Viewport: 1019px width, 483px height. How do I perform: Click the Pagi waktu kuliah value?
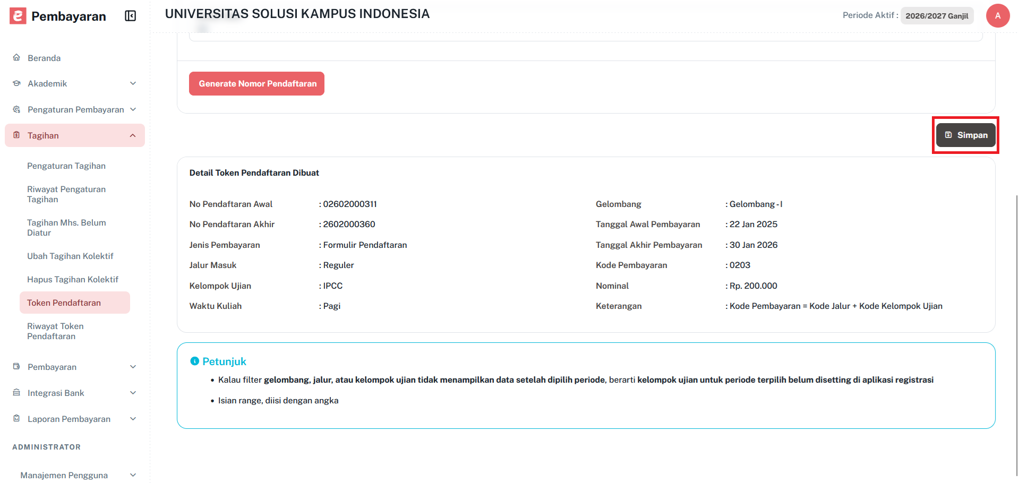click(x=332, y=306)
